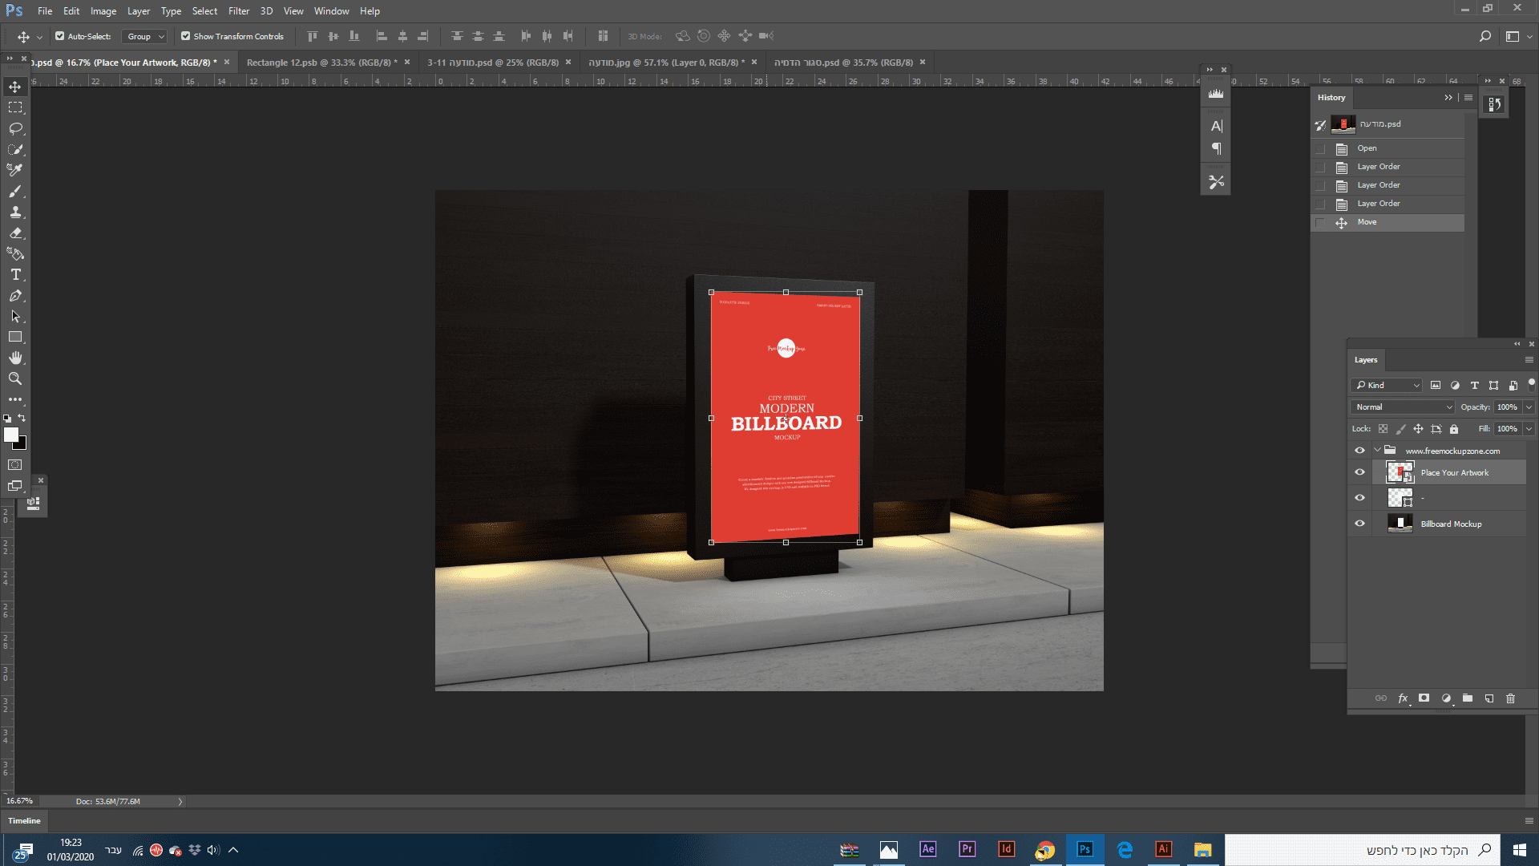Select the Zoom tool
The height and width of the screenshot is (866, 1539).
[15, 378]
